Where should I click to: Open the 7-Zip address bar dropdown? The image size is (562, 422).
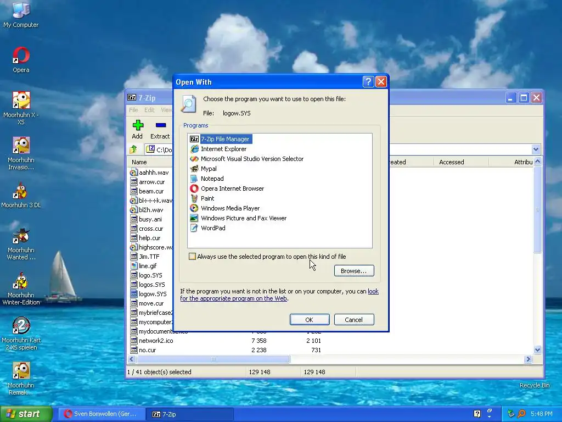(536, 149)
